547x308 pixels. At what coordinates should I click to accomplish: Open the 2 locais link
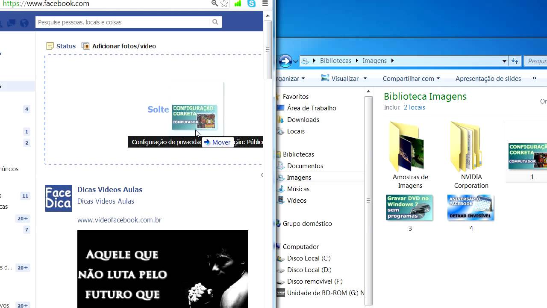[x=414, y=107]
